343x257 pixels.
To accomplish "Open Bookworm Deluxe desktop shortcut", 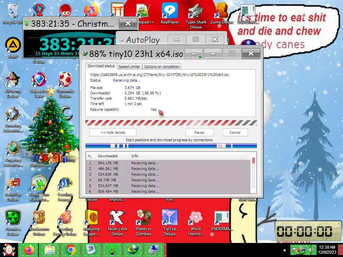I will pyautogui.click(x=39, y=223).
